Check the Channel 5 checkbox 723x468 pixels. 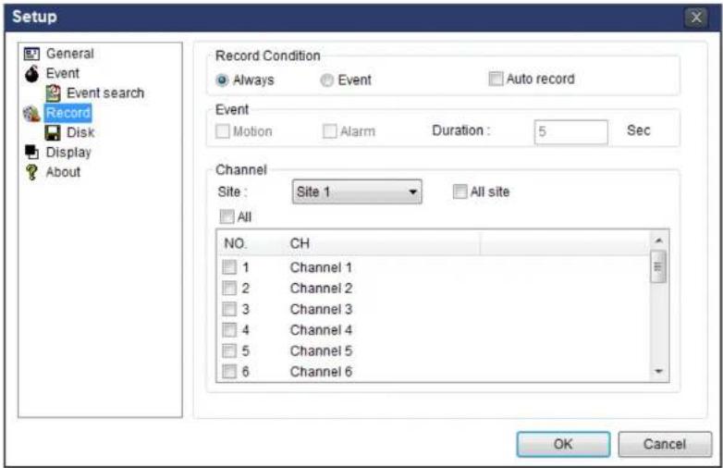coord(229,351)
